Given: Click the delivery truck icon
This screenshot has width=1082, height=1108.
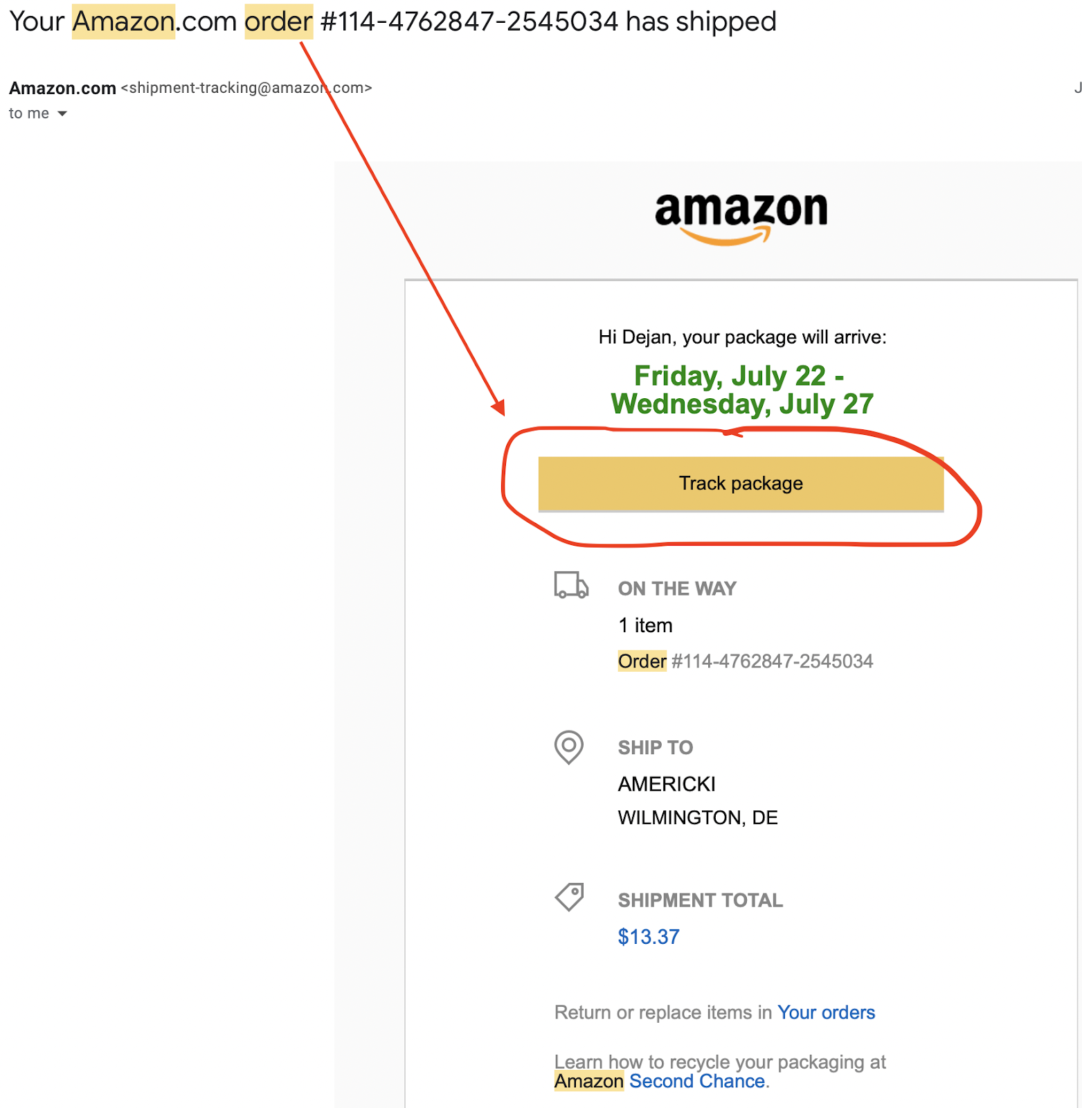Looking at the screenshot, I should tap(571, 585).
